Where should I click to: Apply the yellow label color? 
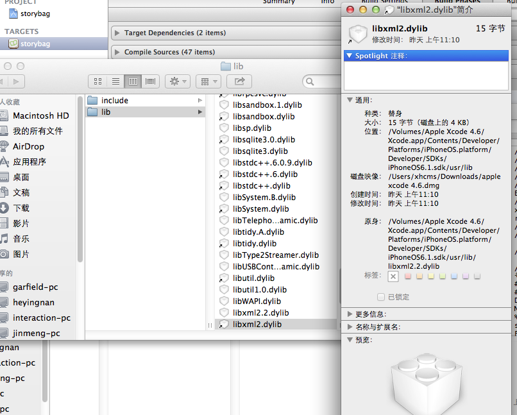click(x=431, y=276)
